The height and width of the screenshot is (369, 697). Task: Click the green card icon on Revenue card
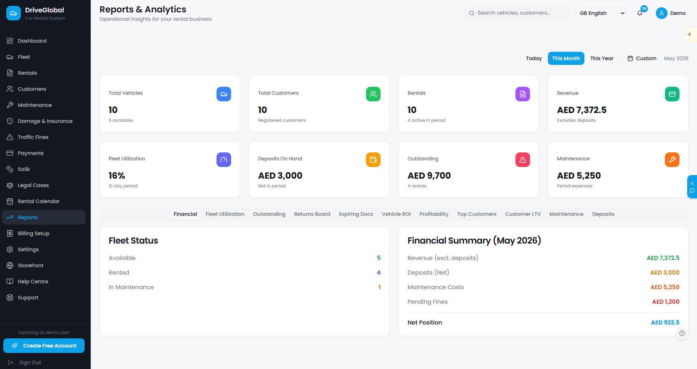pyautogui.click(x=672, y=94)
